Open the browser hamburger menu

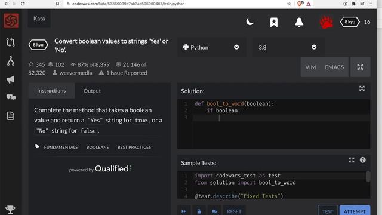tap(371, 4)
